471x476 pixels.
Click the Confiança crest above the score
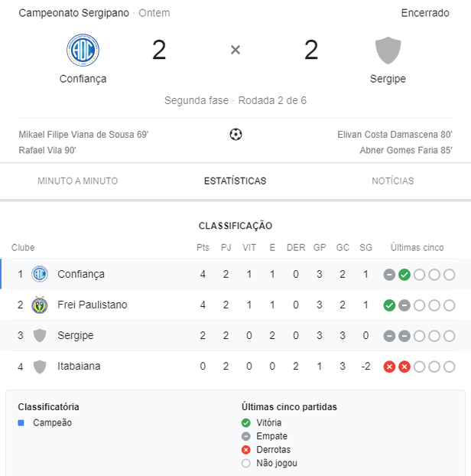click(x=83, y=50)
